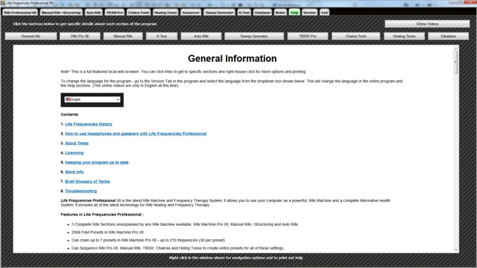Viewport: 477px width, 268px height.
Task: Click the scrollbar down arrow
Action: click(x=456, y=250)
